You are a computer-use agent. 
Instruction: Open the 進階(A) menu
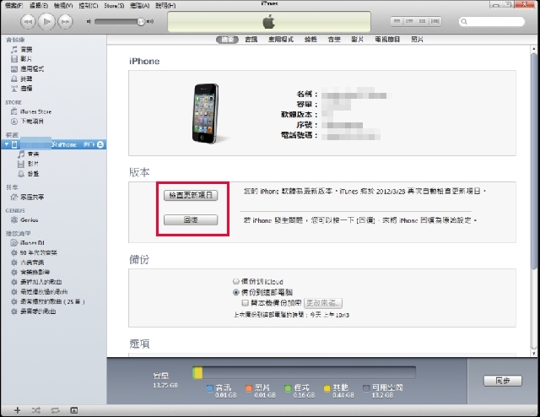point(140,6)
